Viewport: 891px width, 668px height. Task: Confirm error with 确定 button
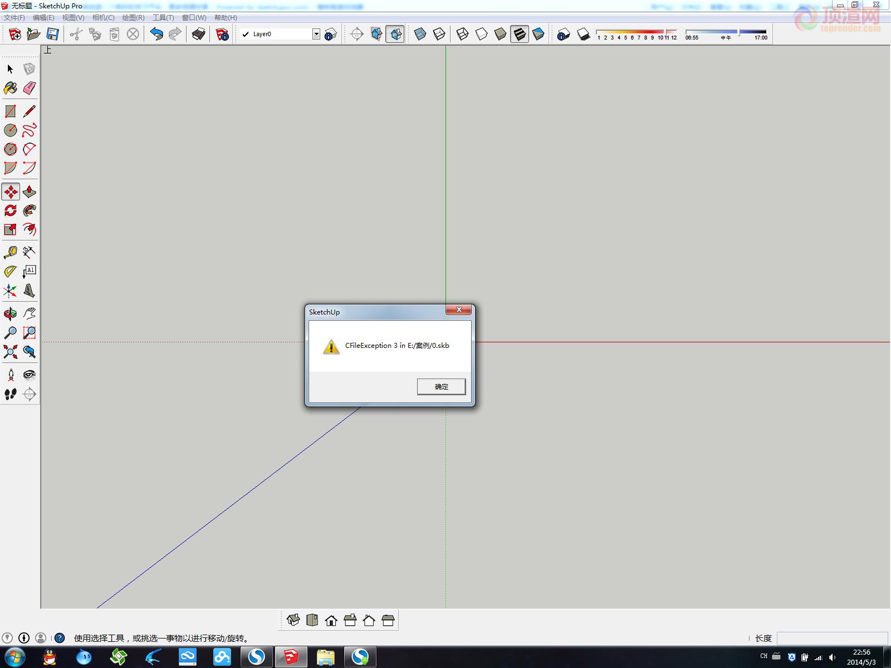pos(441,386)
